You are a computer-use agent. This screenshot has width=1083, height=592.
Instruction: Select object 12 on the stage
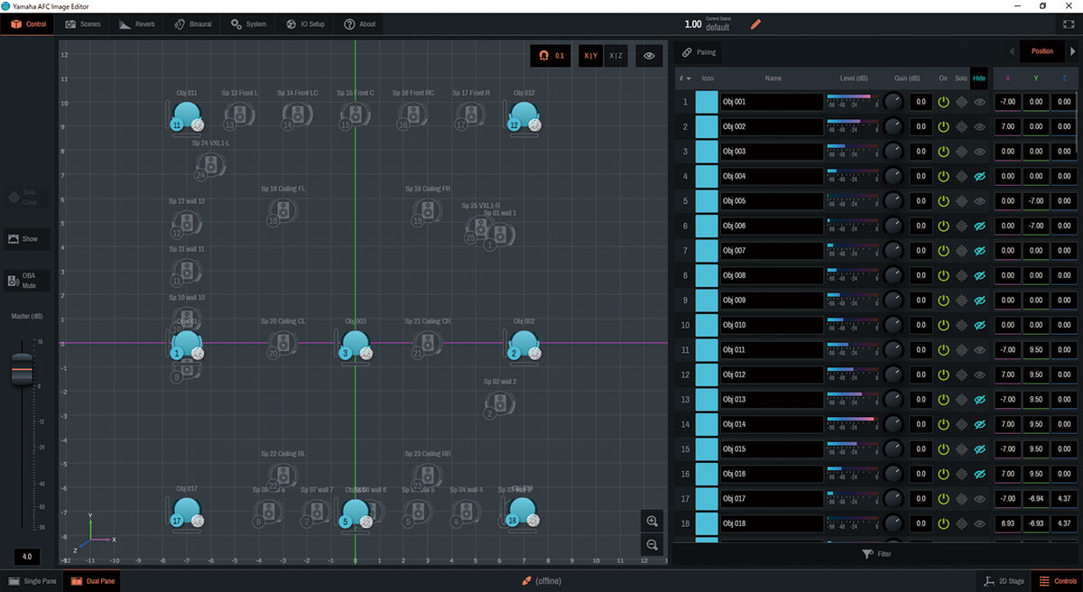[523, 116]
